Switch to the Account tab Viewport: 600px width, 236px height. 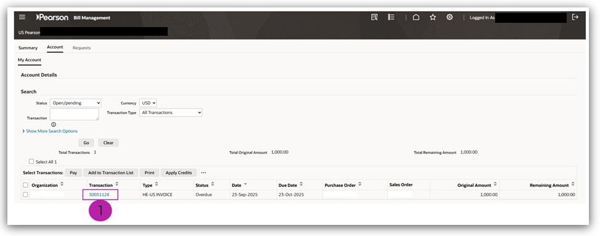(x=55, y=47)
